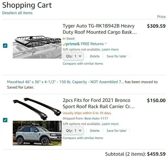Compare Bronco roof rack with similar items

pyautogui.click(x=83, y=138)
